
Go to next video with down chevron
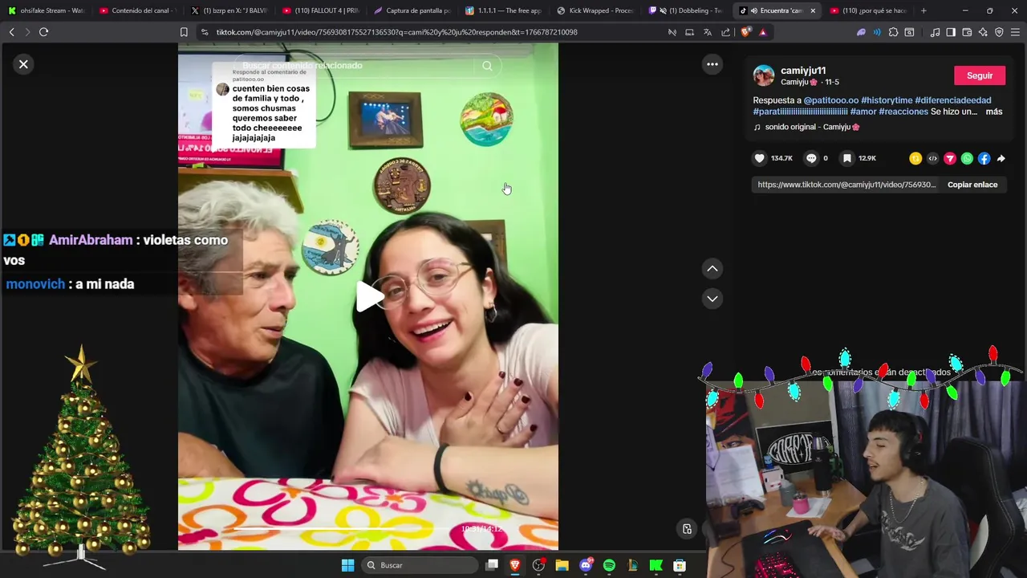click(x=712, y=299)
